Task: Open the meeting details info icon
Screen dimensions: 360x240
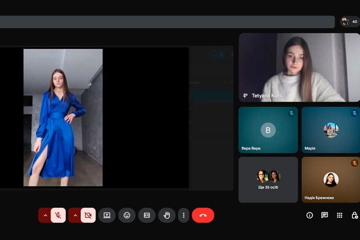Action: (309, 215)
